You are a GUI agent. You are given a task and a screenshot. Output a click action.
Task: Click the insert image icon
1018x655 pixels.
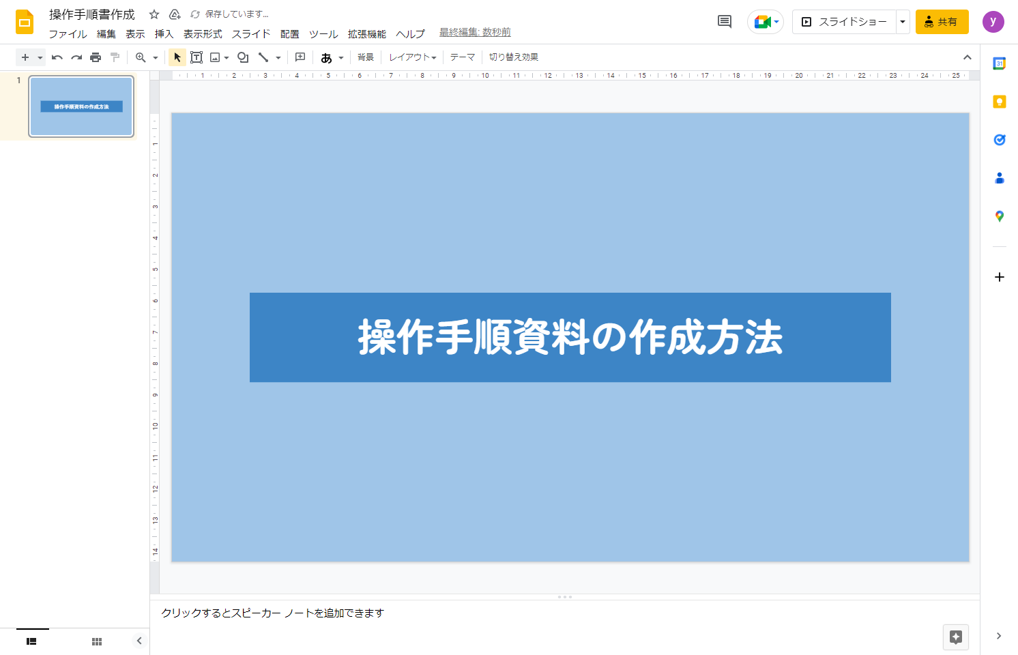tap(215, 57)
